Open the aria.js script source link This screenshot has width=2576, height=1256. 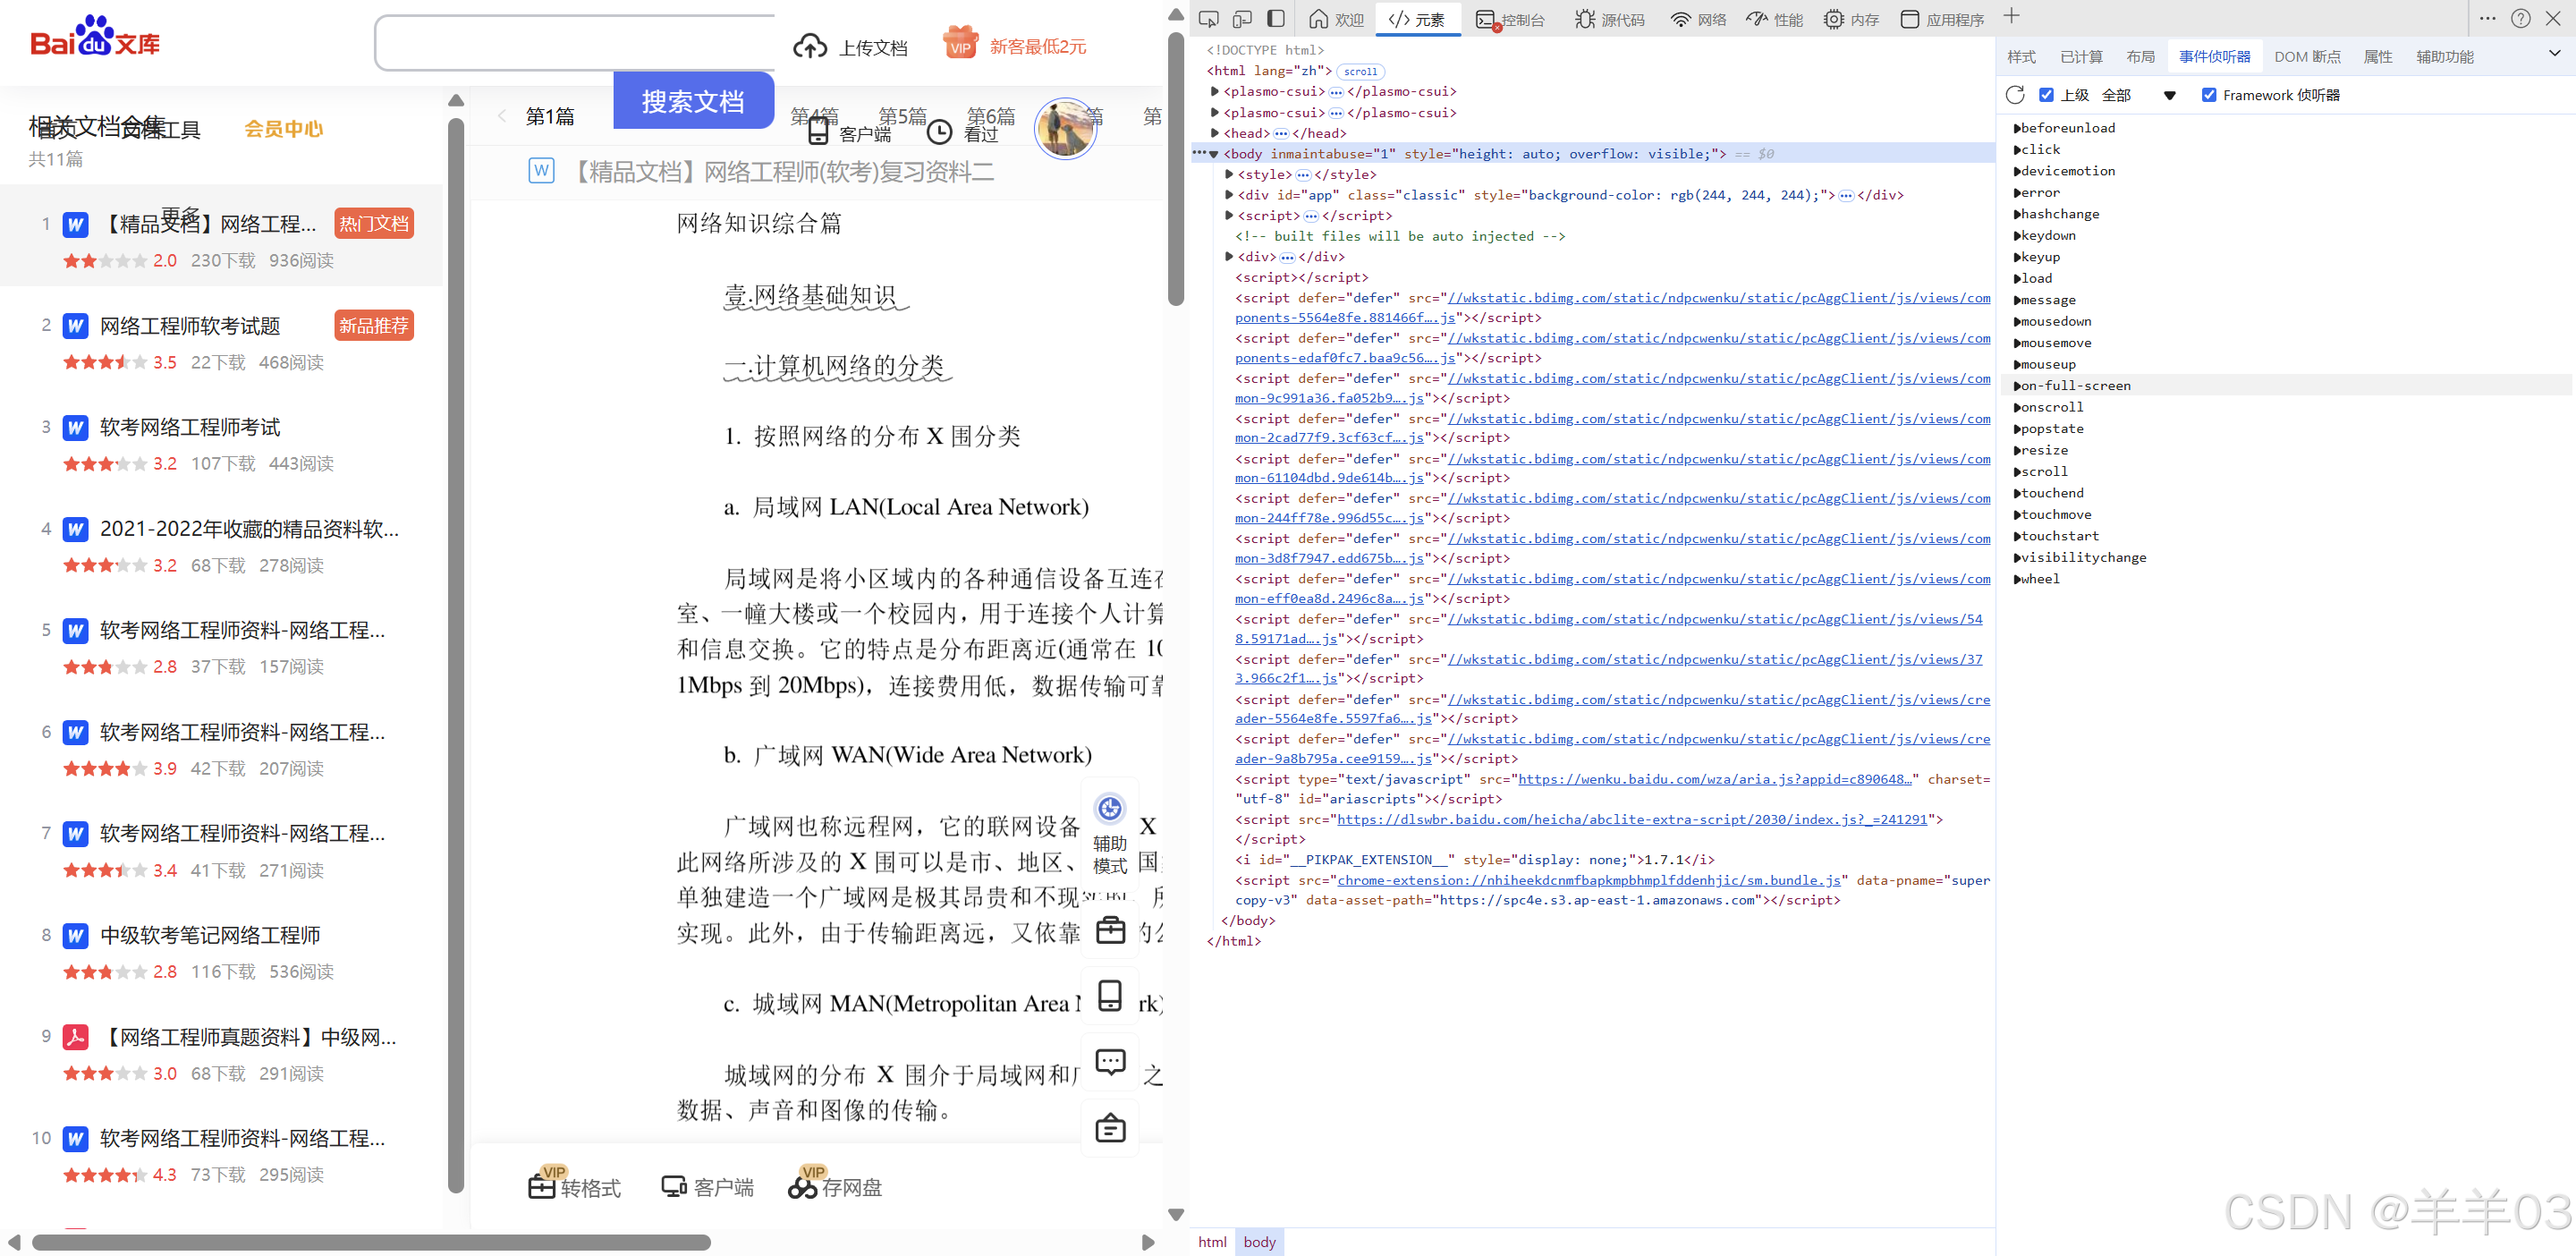[1713, 779]
